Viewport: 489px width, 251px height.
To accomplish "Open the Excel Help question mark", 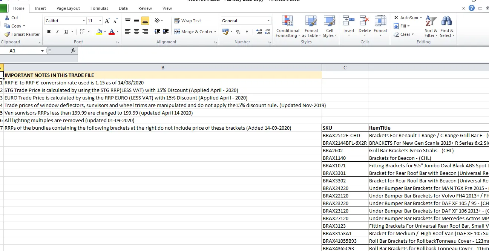I will [x=471, y=8].
